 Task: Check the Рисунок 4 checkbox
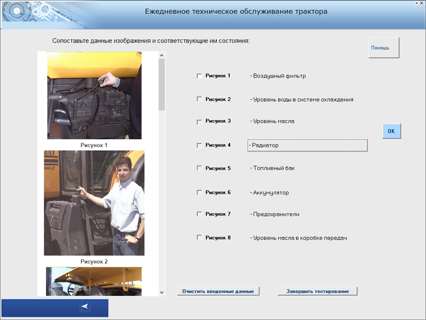tap(199, 145)
